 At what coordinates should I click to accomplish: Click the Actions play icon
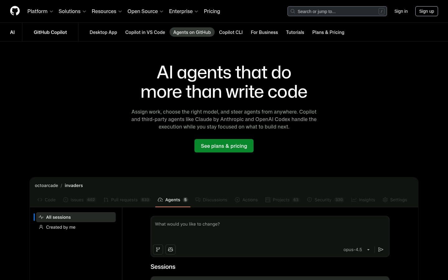pyautogui.click(x=237, y=200)
